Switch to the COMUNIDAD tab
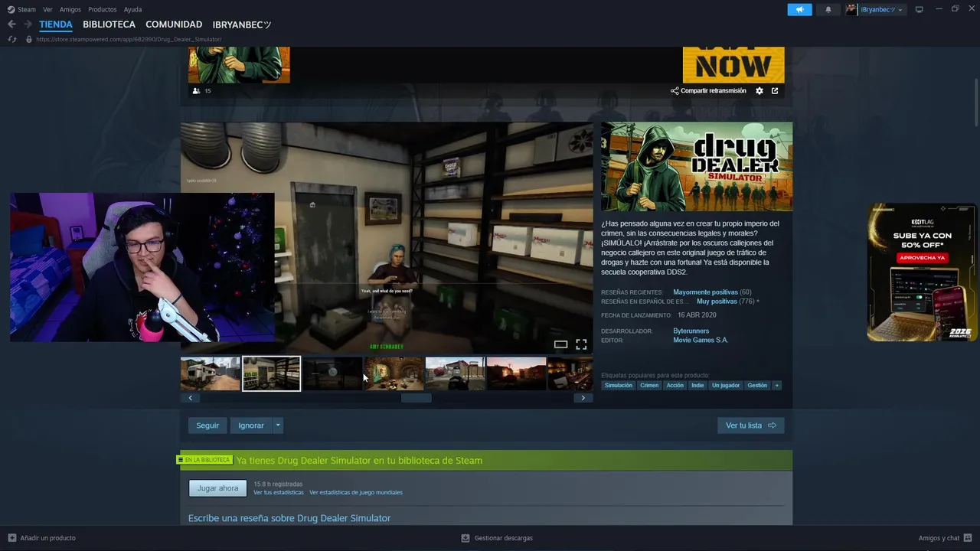This screenshot has height=551, width=980. point(174,24)
